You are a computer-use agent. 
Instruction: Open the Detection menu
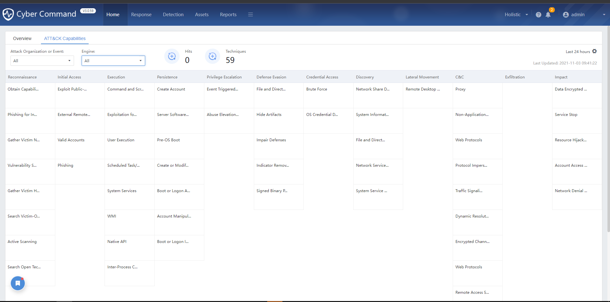point(173,15)
